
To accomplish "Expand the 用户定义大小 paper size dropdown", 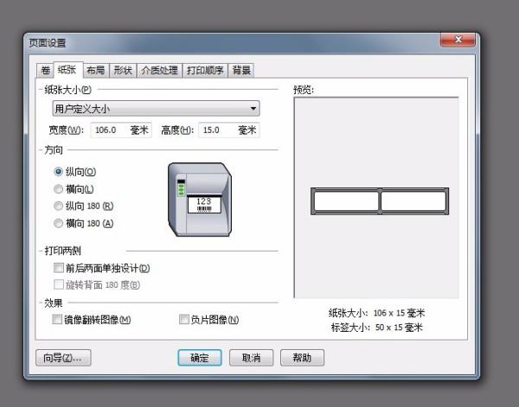I will pos(156,108).
